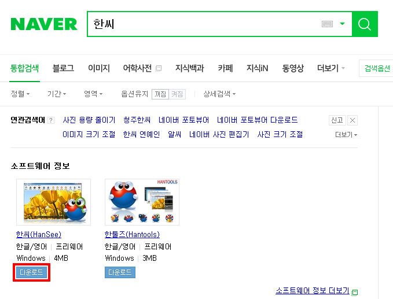This screenshot has width=393, height=299.
Task: Click the NAVER logo
Action: click(x=44, y=24)
